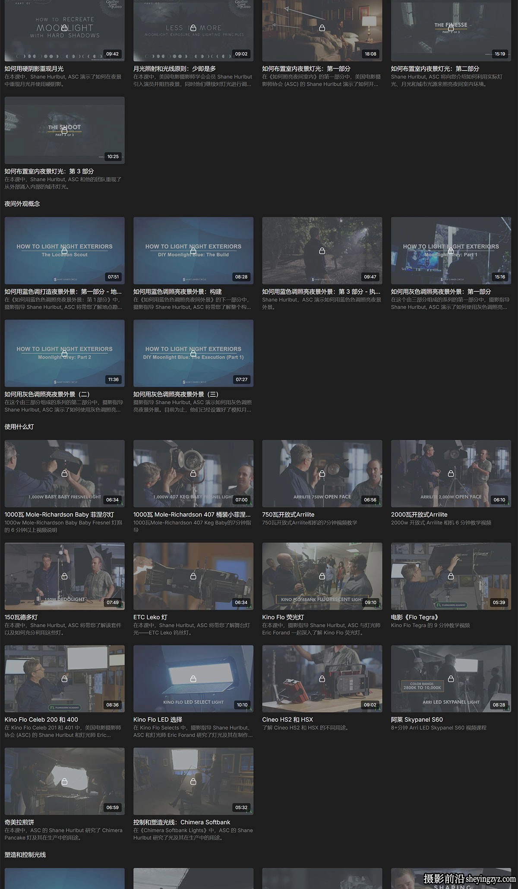Click the 05:39 duration badge

[499, 603]
